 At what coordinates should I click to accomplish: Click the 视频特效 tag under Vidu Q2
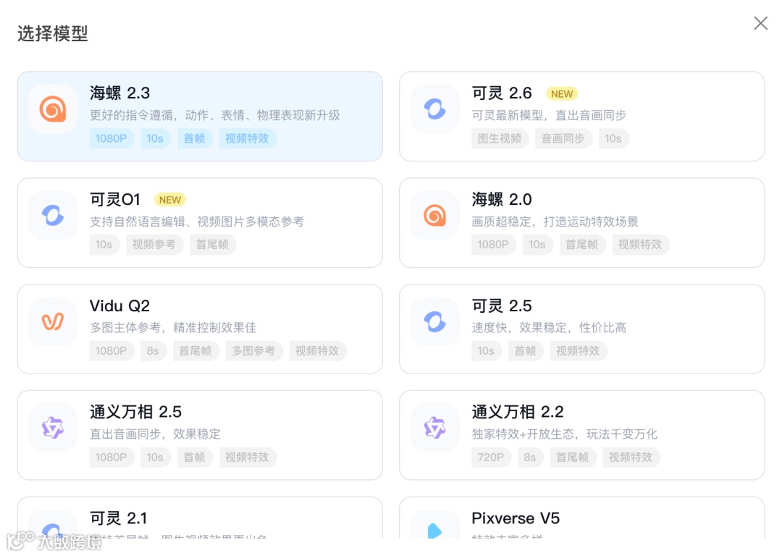tap(317, 350)
